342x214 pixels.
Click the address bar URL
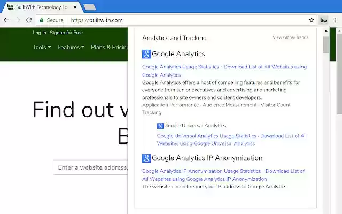pyautogui.click(x=97, y=20)
